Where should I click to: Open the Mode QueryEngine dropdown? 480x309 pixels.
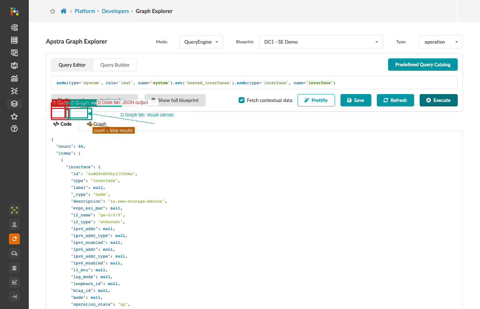pos(201,42)
